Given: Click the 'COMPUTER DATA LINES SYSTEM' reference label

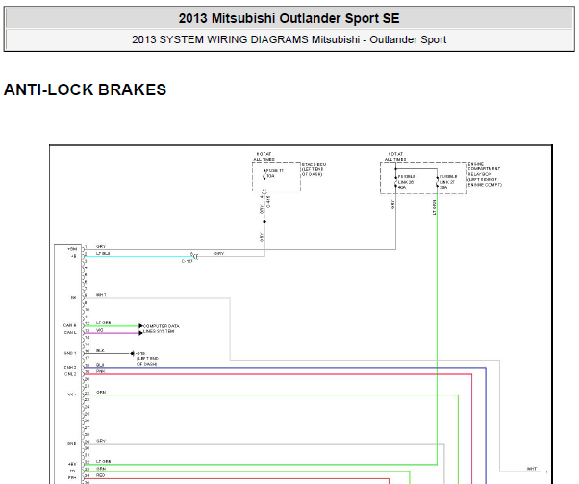Looking at the screenshot, I should tap(162, 329).
